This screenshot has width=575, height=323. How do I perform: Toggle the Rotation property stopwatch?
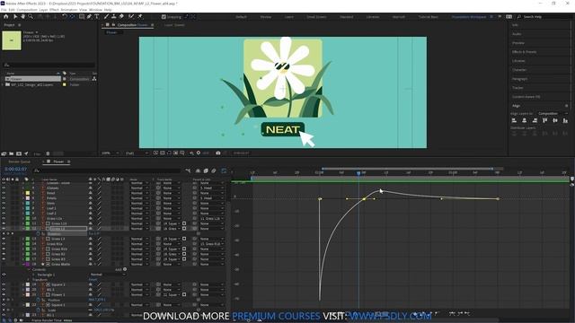(38, 233)
